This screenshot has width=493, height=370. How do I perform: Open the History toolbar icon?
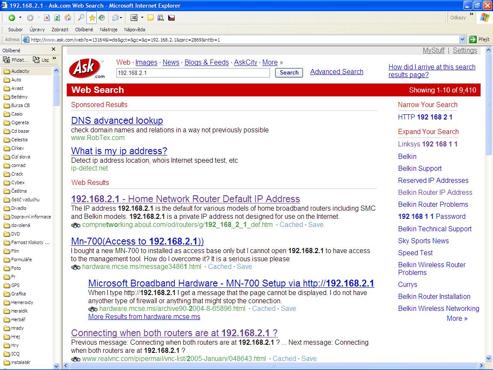[102, 18]
